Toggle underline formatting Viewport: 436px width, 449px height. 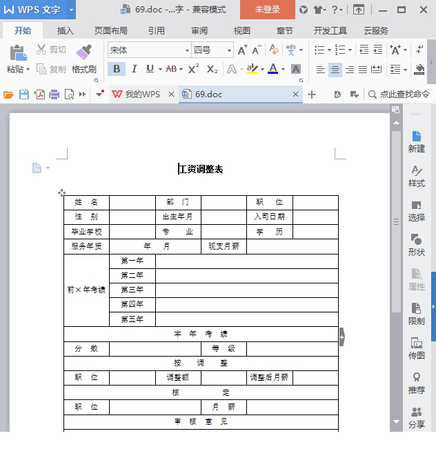150,69
